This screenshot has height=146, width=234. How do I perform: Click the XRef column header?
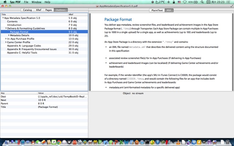[x=71, y=15]
